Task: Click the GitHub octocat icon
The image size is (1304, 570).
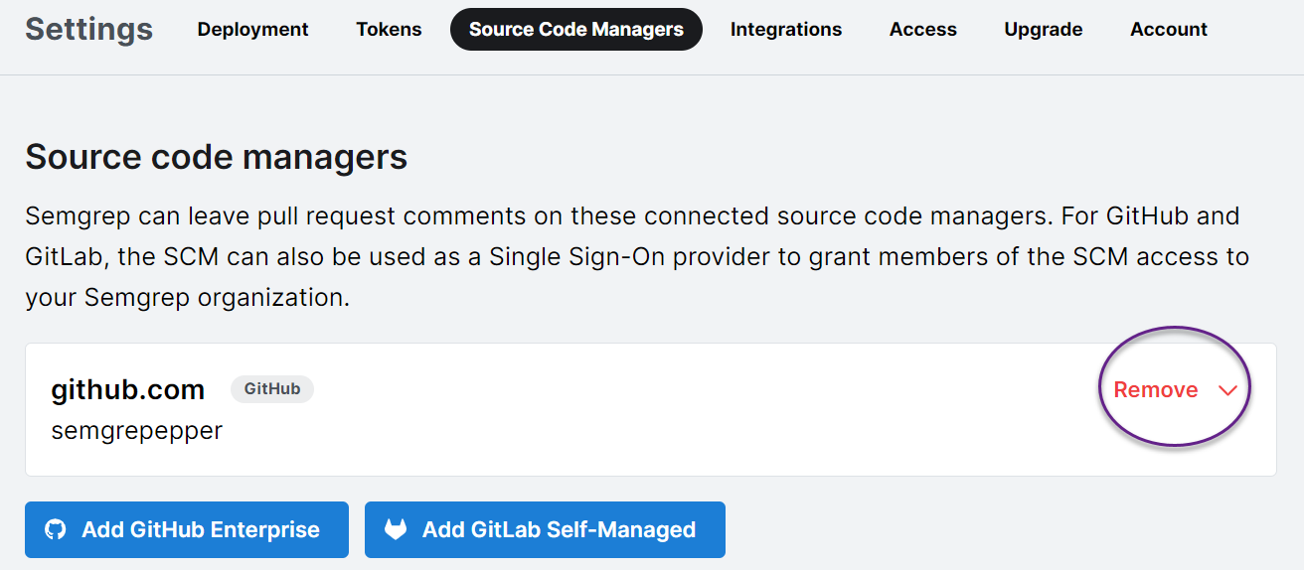Action: coord(57,529)
